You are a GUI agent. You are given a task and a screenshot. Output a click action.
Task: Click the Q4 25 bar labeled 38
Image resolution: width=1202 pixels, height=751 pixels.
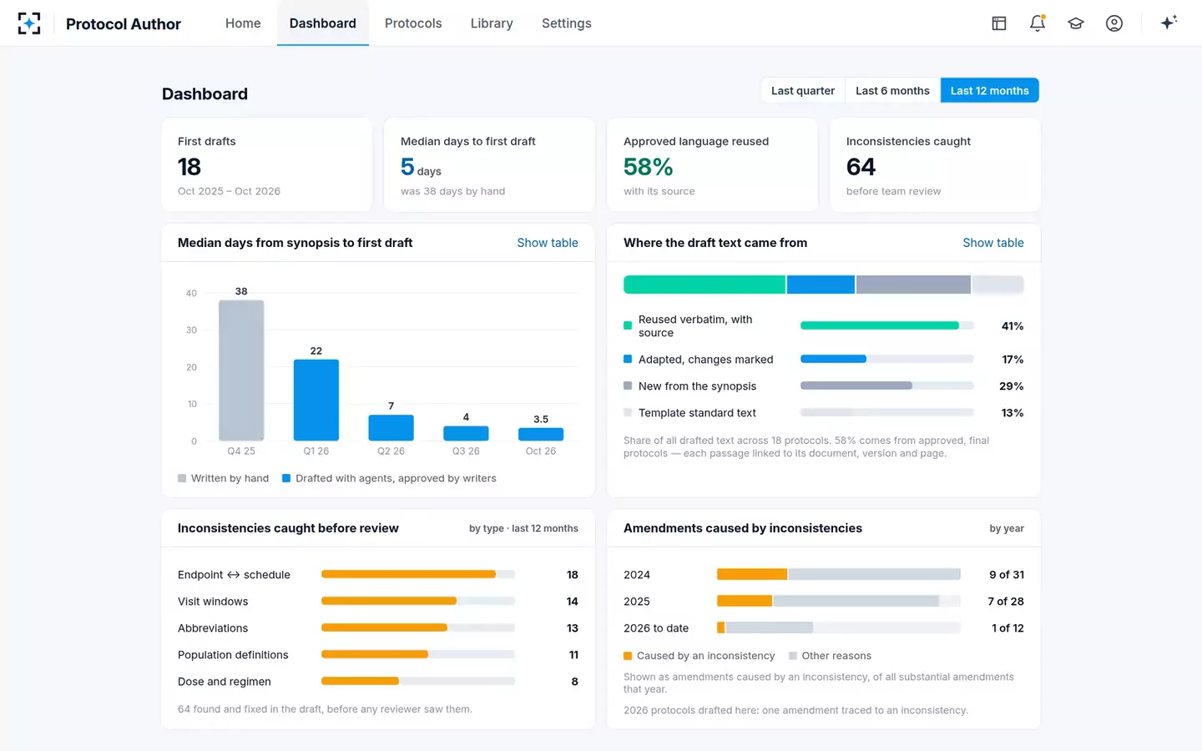click(x=241, y=370)
